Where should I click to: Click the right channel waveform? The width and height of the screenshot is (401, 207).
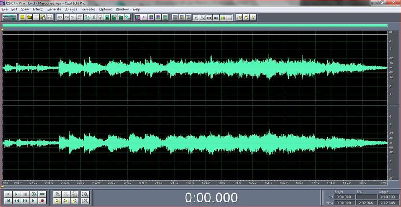(x=194, y=143)
